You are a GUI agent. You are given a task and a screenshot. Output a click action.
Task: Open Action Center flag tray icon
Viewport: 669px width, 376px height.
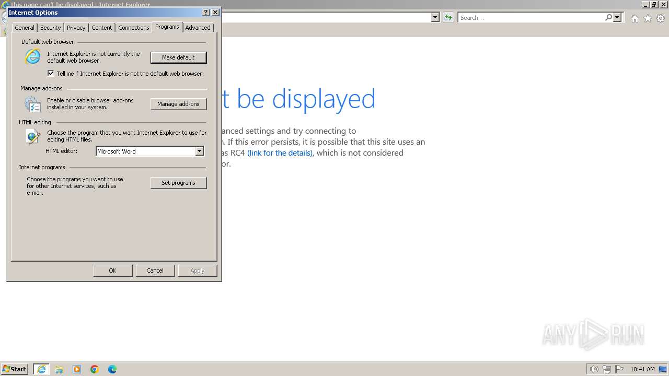tap(619, 369)
